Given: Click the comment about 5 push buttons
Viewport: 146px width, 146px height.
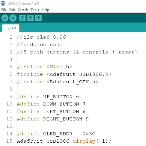Looking at the screenshot, I should coord(77,52).
